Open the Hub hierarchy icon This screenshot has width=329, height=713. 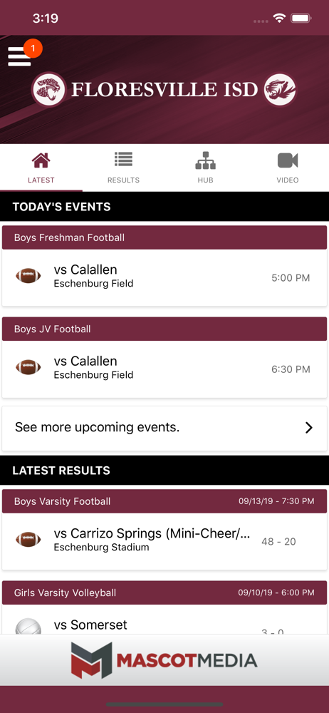tap(205, 160)
